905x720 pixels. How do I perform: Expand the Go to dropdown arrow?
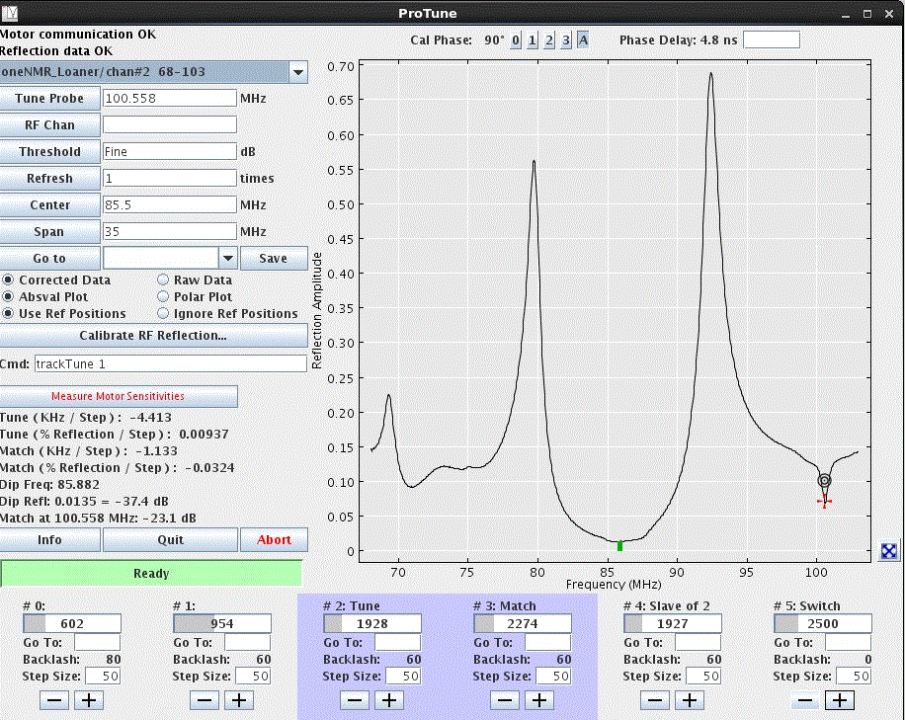[228, 258]
